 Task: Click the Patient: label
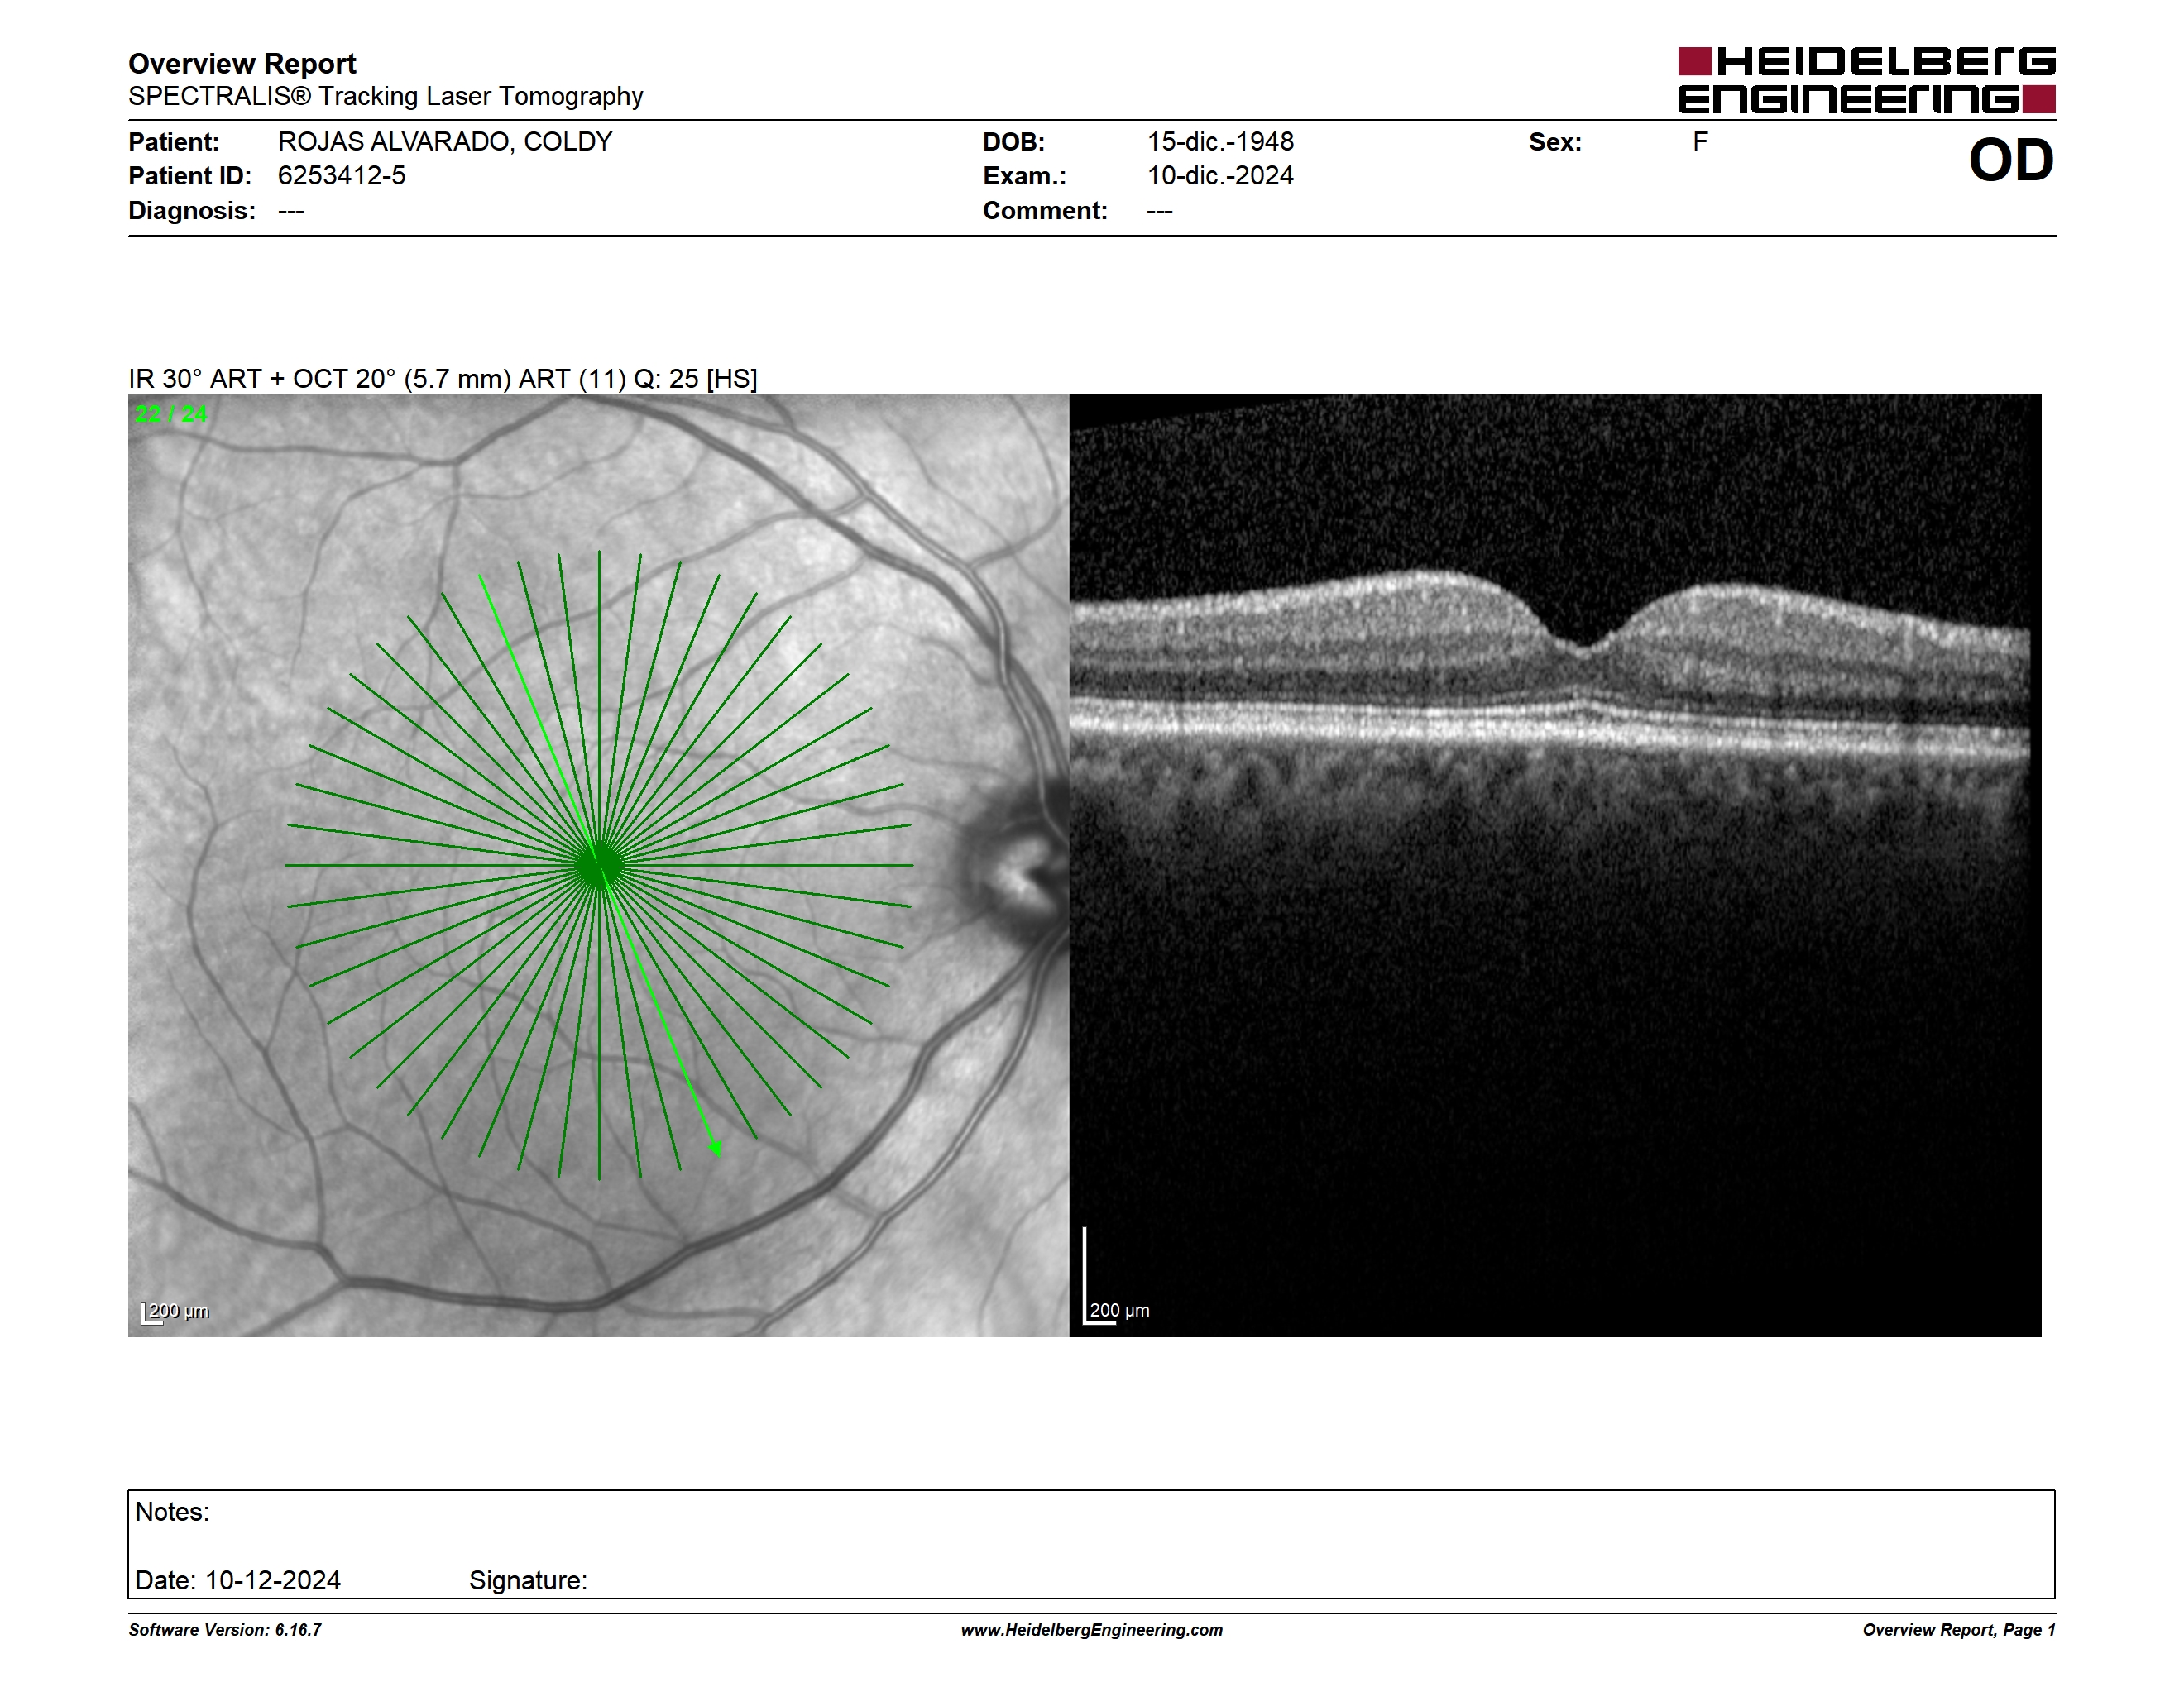click(x=174, y=142)
